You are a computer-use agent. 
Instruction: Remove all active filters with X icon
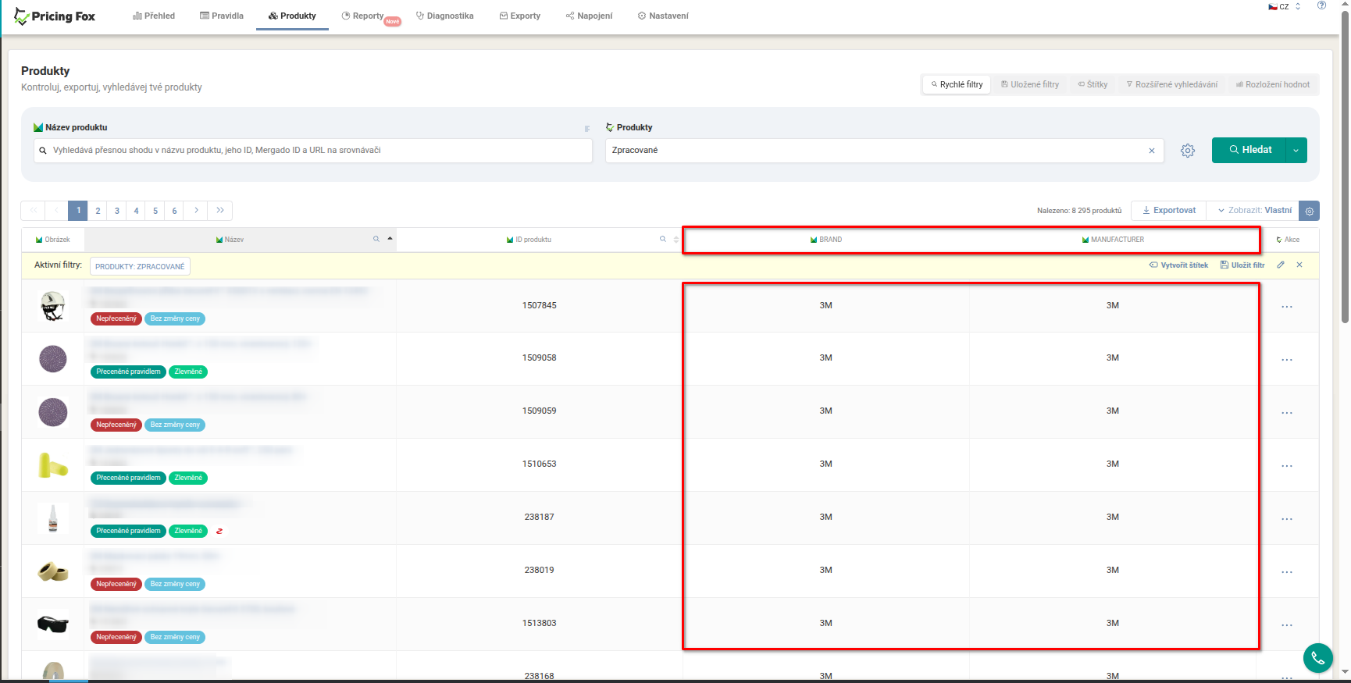1299,265
